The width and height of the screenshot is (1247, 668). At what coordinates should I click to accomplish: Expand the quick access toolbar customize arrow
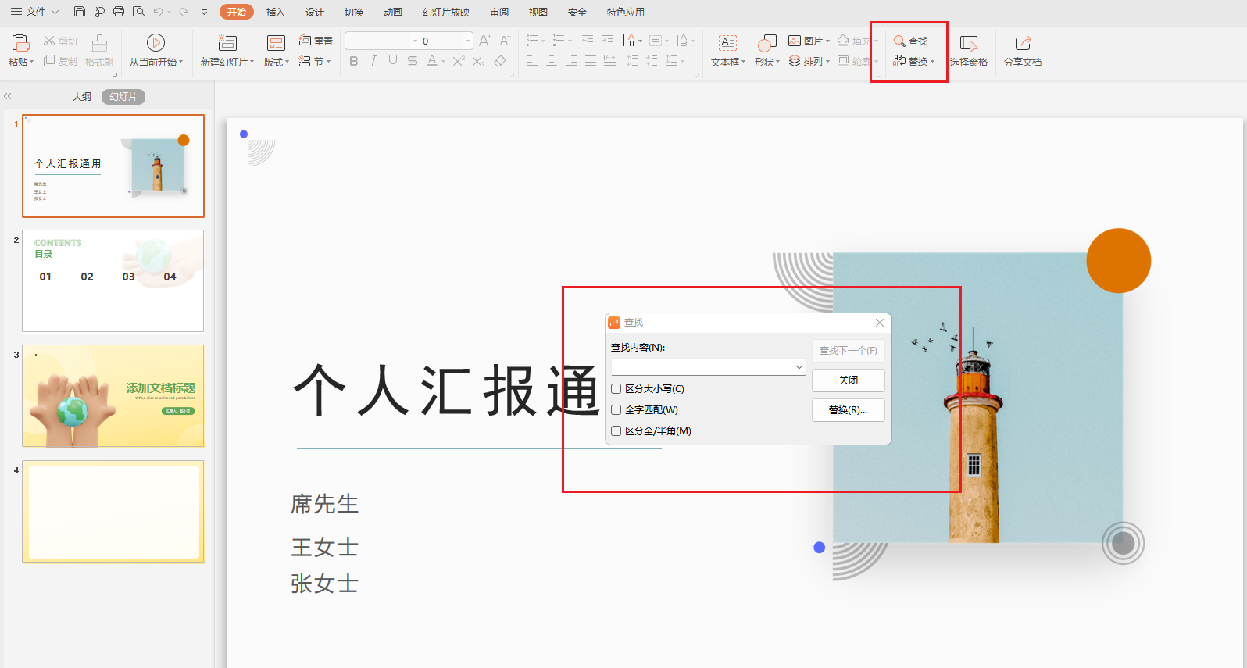pos(204,12)
